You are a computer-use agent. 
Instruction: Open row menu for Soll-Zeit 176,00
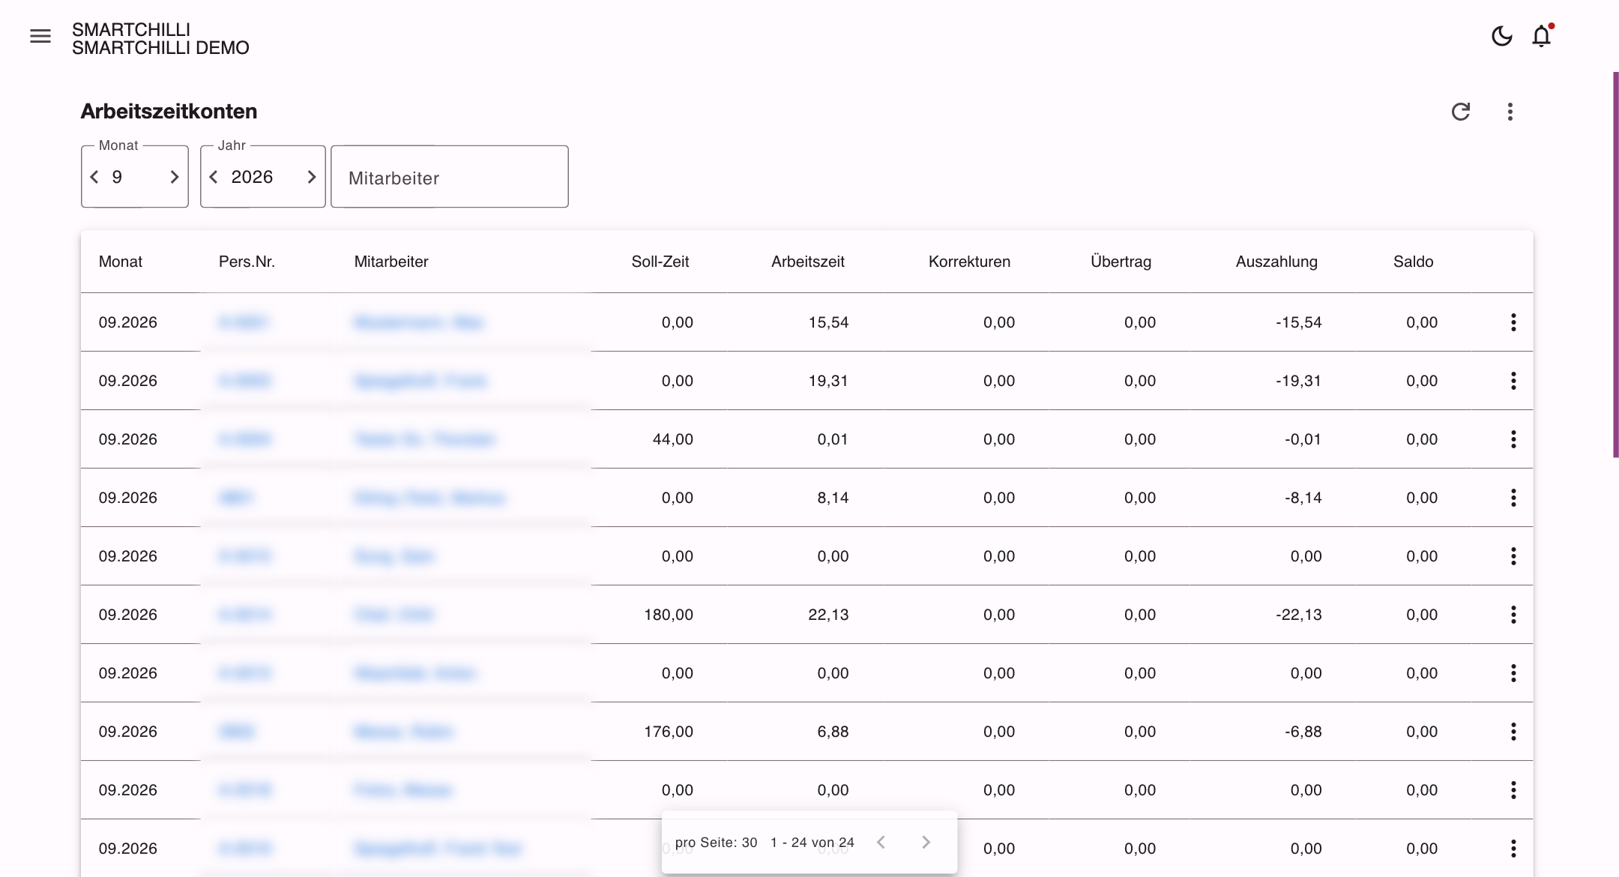(x=1513, y=732)
